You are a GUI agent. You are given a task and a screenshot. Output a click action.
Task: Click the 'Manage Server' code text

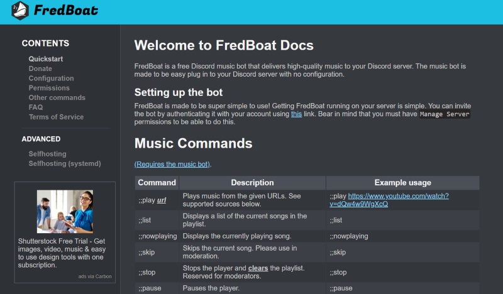coord(445,114)
